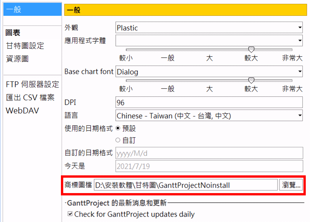Click the 商標圖檔 path text field

185,185
